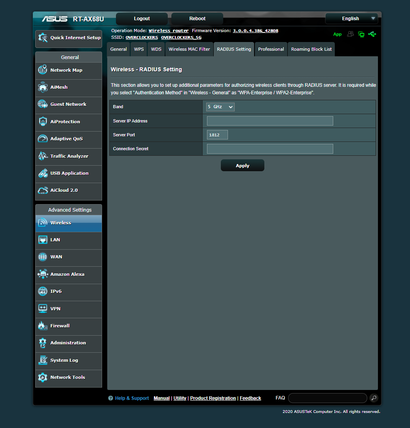410x428 pixels.
Task: Open the App link
Action: (337, 34)
